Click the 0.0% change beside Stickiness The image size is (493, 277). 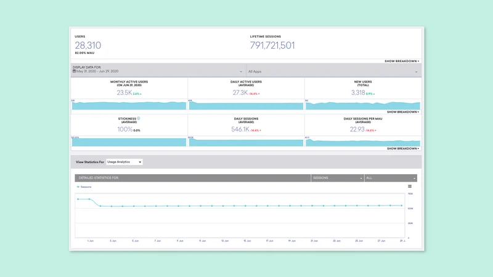(137, 130)
